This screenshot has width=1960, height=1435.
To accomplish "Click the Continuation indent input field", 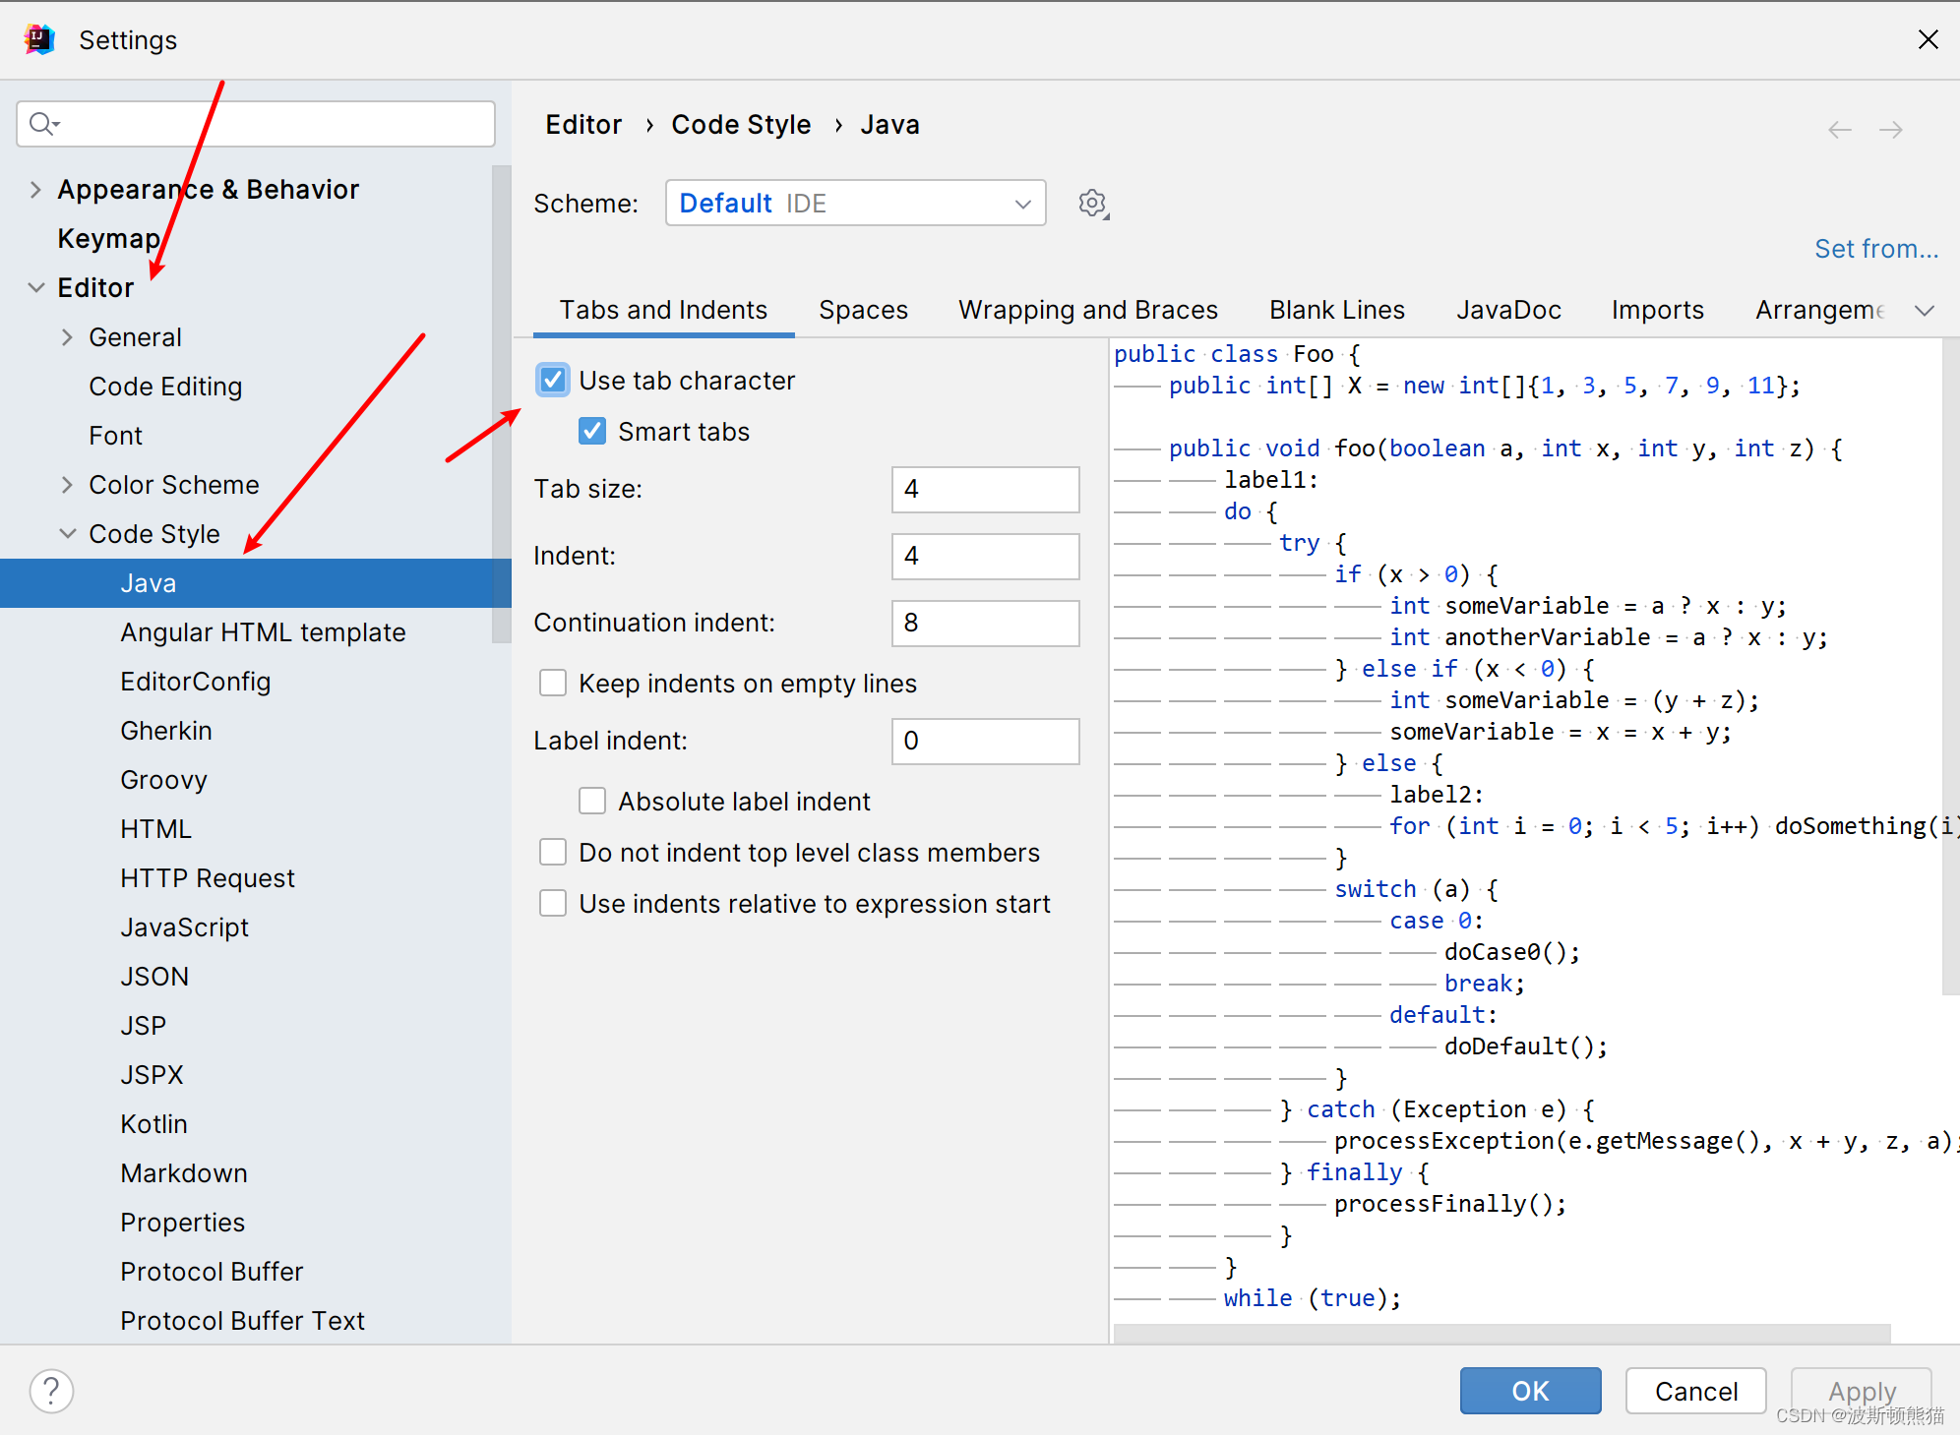I will [985, 624].
